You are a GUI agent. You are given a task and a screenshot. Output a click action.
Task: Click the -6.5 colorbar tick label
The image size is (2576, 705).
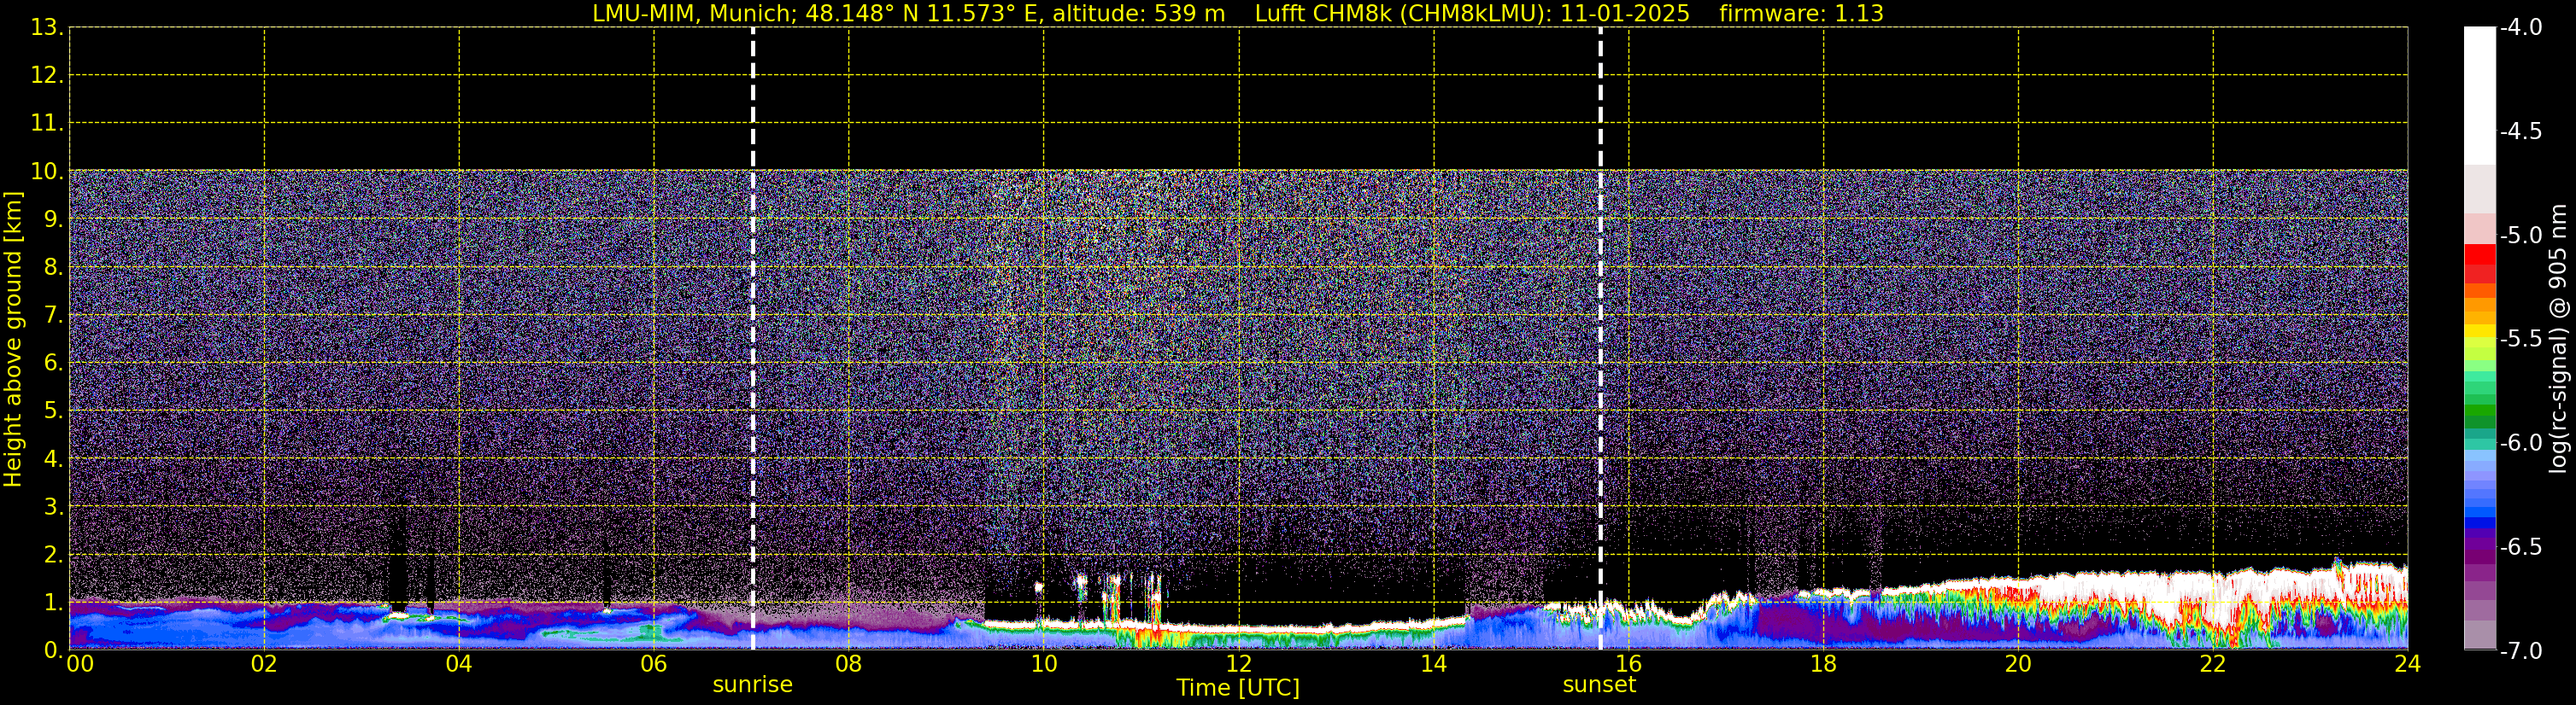[2521, 547]
